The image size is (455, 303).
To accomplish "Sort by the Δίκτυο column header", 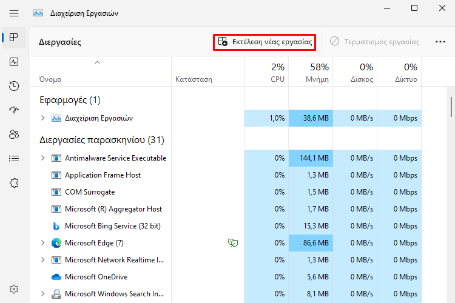I will pos(399,72).
